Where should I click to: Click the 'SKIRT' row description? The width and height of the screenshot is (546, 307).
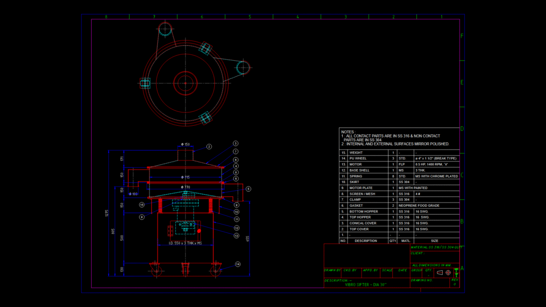(x=354, y=182)
